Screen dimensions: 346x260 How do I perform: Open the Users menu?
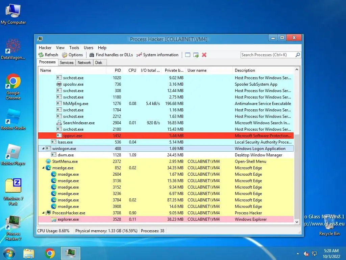click(x=89, y=48)
